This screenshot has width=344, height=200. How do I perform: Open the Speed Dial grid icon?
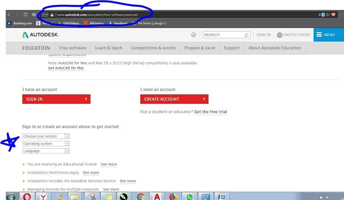click(34, 15)
